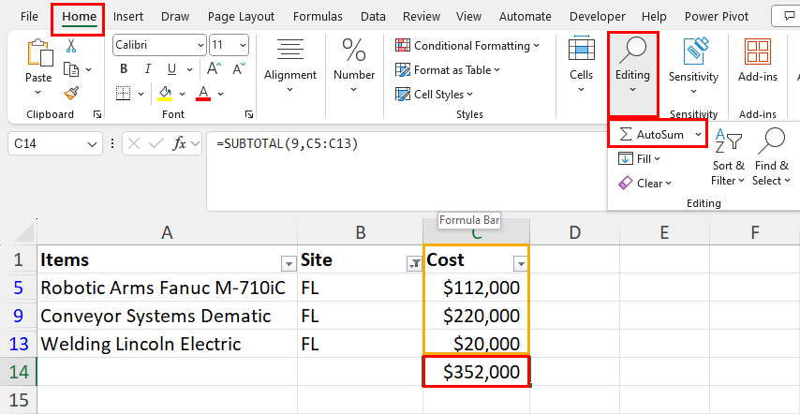Click the Paste clipboard icon
The width and height of the screenshot is (800, 414).
tap(39, 54)
